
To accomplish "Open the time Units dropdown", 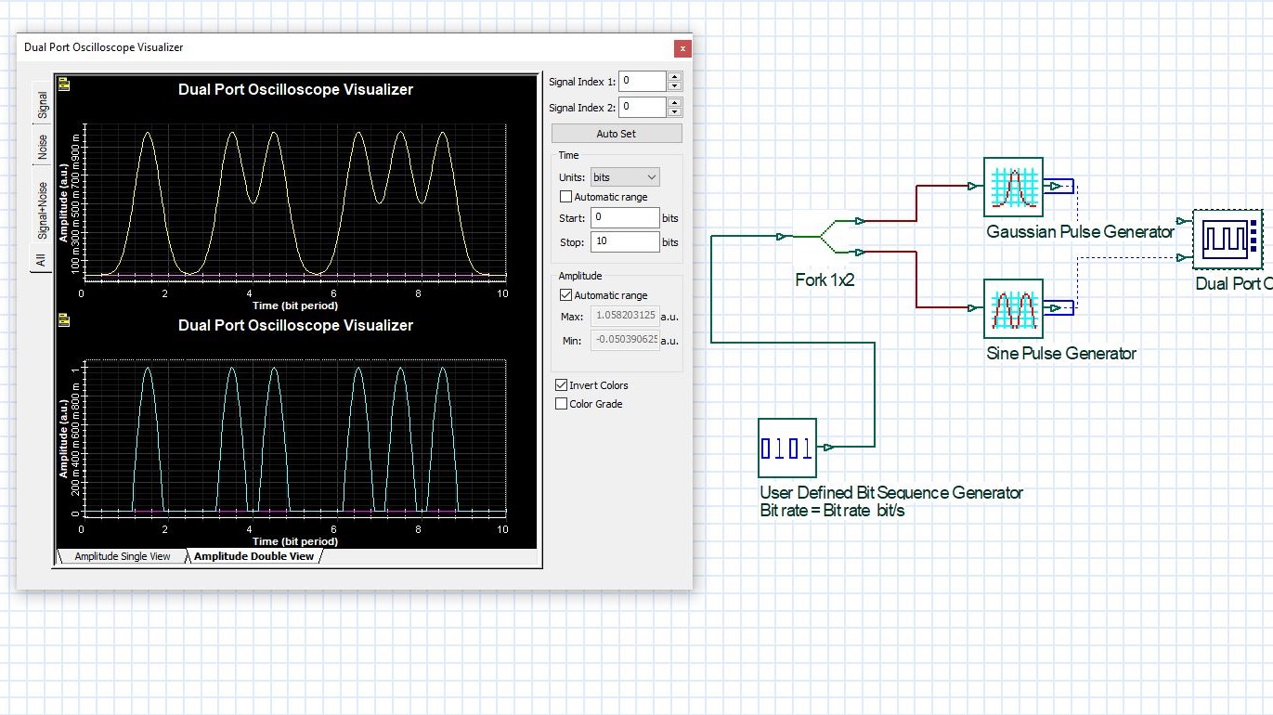I will tap(625, 176).
